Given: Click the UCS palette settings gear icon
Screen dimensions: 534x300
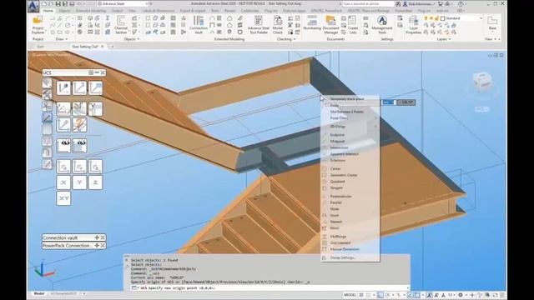Looking at the screenshot, I should coord(91,72).
